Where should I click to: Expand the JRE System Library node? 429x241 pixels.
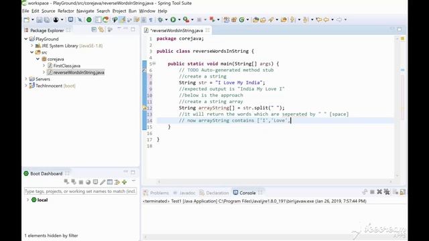pyautogui.click(x=32, y=46)
